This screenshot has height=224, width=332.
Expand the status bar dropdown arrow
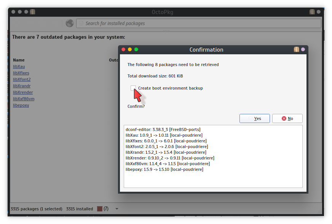tap(117, 209)
